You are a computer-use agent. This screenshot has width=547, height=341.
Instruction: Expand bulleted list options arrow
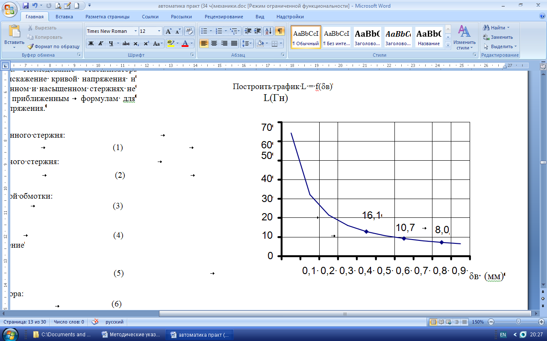click(x=211, y=31)
